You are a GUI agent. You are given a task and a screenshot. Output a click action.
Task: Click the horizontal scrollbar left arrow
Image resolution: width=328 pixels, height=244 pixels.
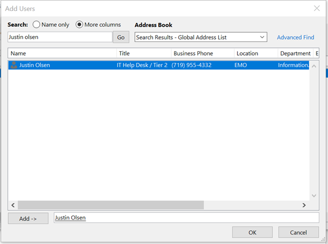13,205
